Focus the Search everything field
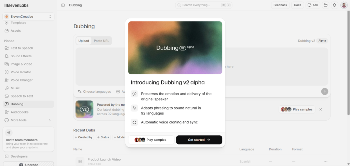350x166 pixels. [x=204, y=5]
